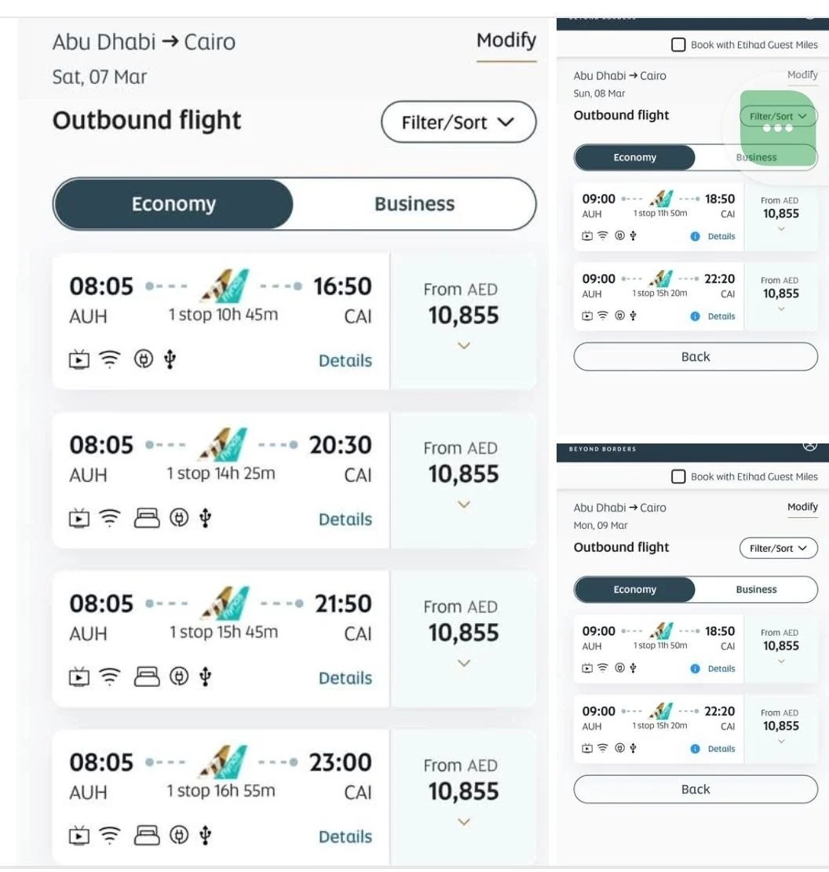829x872 pixels.
Task: Enable Etihad Guest Miles checkbox above Mon 09 Mar
Action: pyautogui.click(x=678, y=476)
